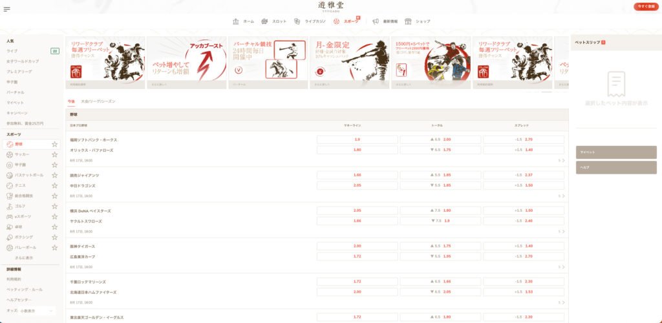Click the boxing icon in the sidebar
The height and width of the screenshot is (323, 662).
[10, 237]
